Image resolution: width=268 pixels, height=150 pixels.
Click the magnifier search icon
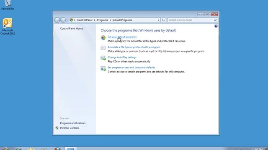[215, 20]
